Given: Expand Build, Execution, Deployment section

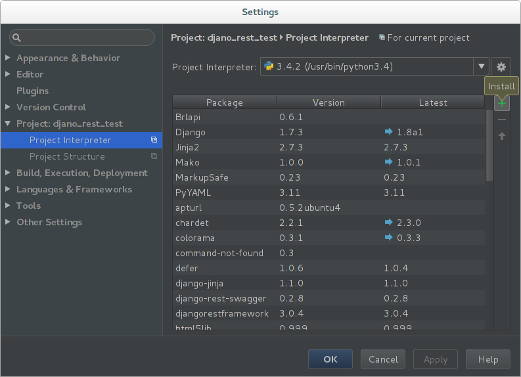Looking at the screenshot, I should (x=8, y=173).
